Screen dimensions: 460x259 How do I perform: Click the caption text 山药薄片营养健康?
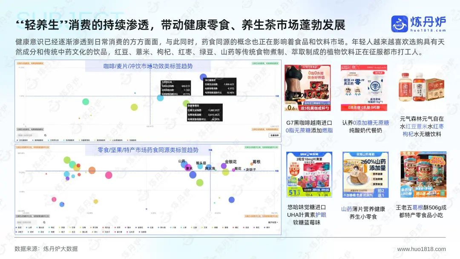(363, 209)
